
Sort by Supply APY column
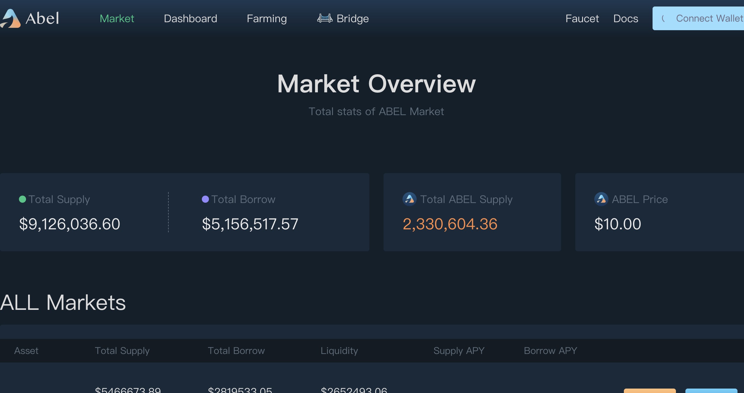pos(459,351)
